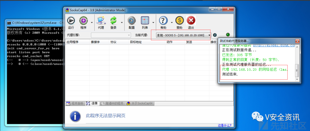Click the green status indicator light
This screenshot has width=310, height=131.
pos(228,35)
